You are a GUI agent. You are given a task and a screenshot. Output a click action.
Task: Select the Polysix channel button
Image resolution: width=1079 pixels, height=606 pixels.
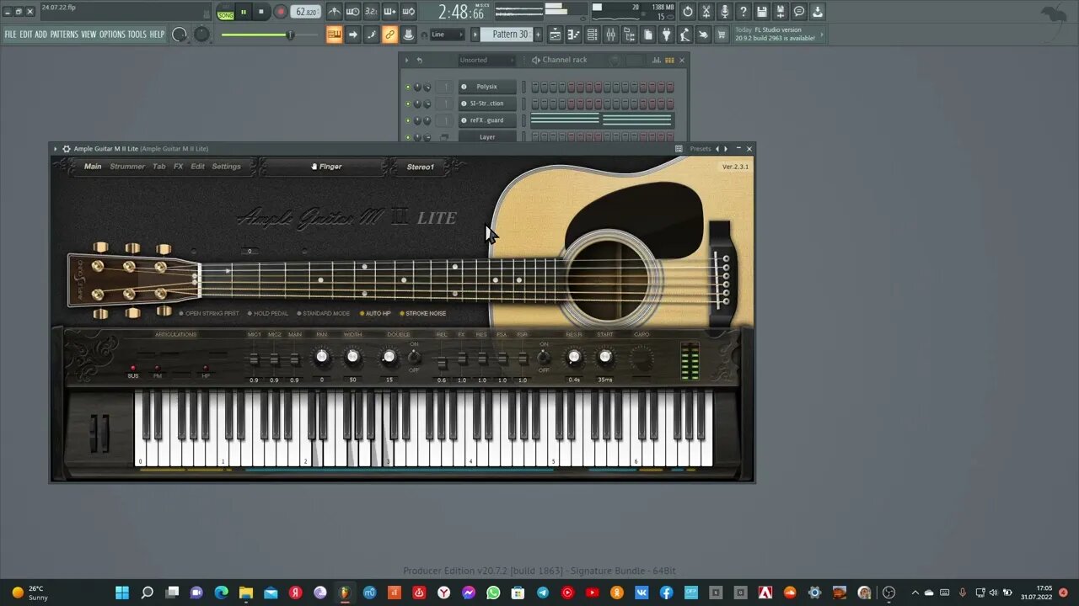click(486, 87)
